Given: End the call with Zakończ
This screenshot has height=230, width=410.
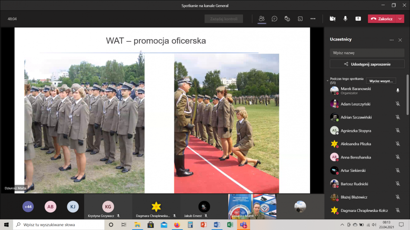Looking at the screenshot, I should pos(382,19).
